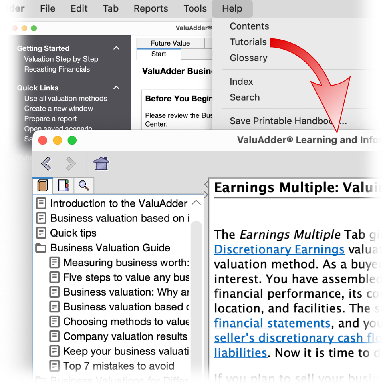
Task: Navigate back using the left arrow icon
Action: pos(46,164)
